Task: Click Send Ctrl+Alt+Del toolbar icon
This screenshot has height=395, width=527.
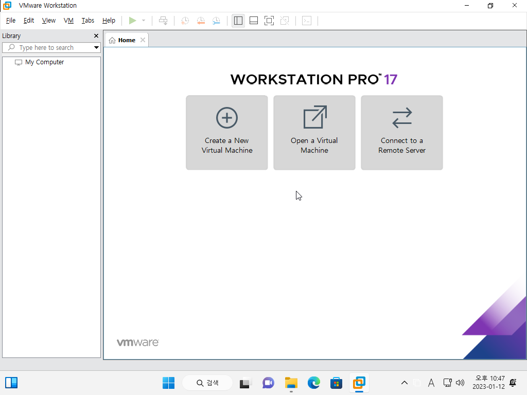Action: pyautogui.click(x=163, y=21)
